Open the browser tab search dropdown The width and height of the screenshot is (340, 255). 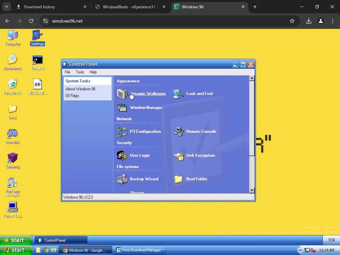click(x=7, y=7)
